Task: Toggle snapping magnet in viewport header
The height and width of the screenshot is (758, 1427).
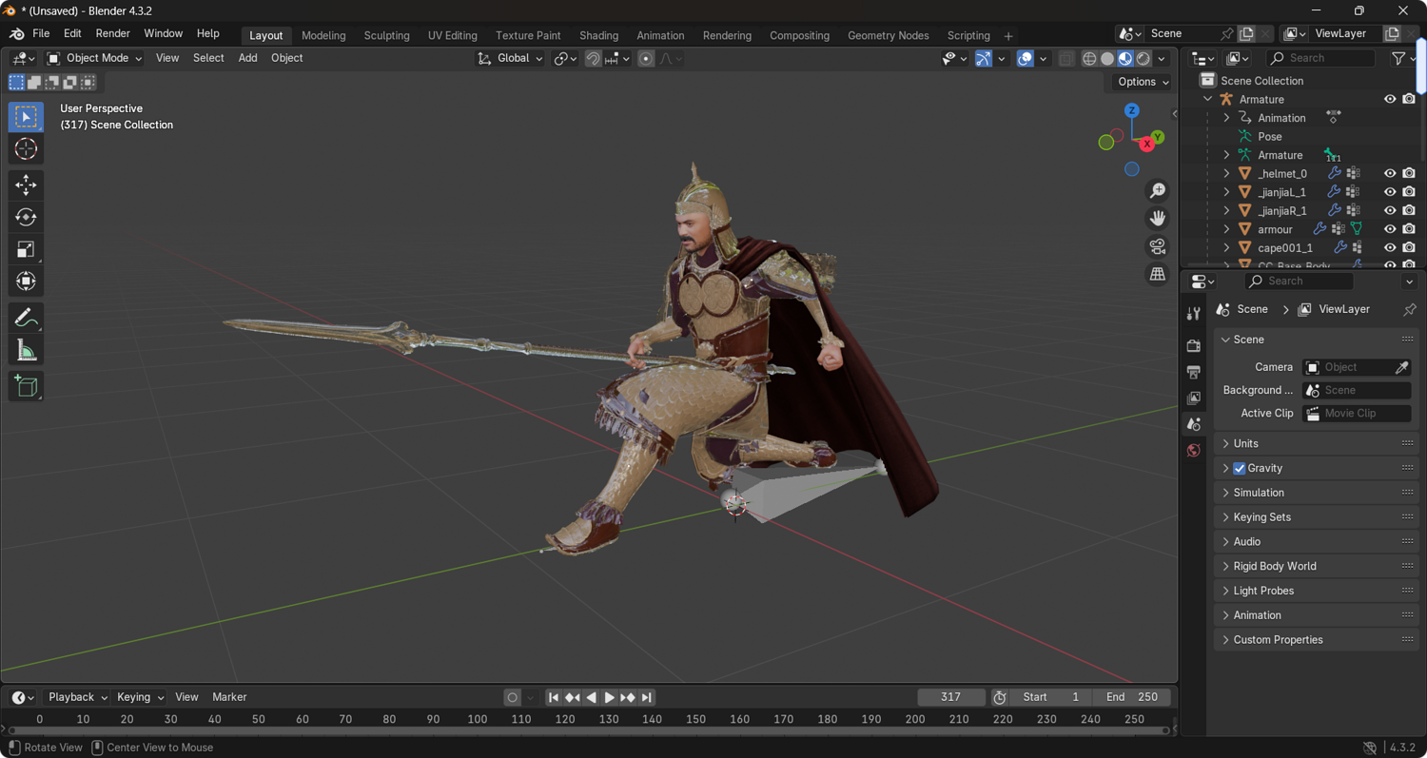Action: click(593, 59)
